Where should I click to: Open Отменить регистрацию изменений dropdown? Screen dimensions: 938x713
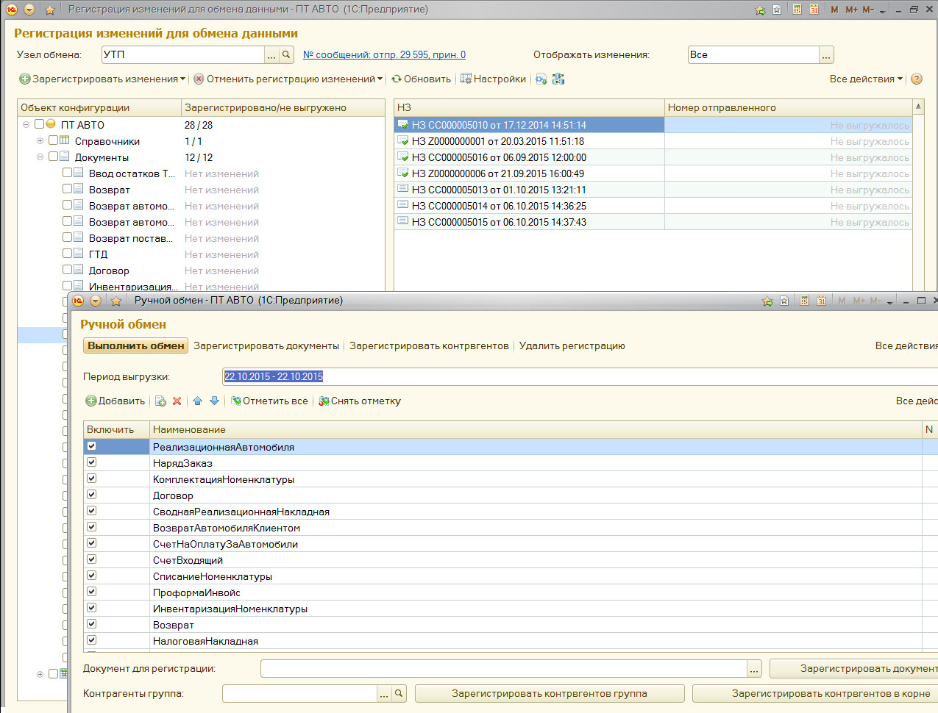[288, 79]
